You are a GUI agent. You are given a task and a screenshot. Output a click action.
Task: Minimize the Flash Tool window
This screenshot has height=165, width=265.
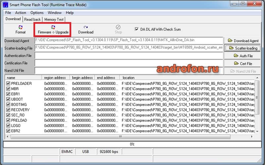coord(235,4)
